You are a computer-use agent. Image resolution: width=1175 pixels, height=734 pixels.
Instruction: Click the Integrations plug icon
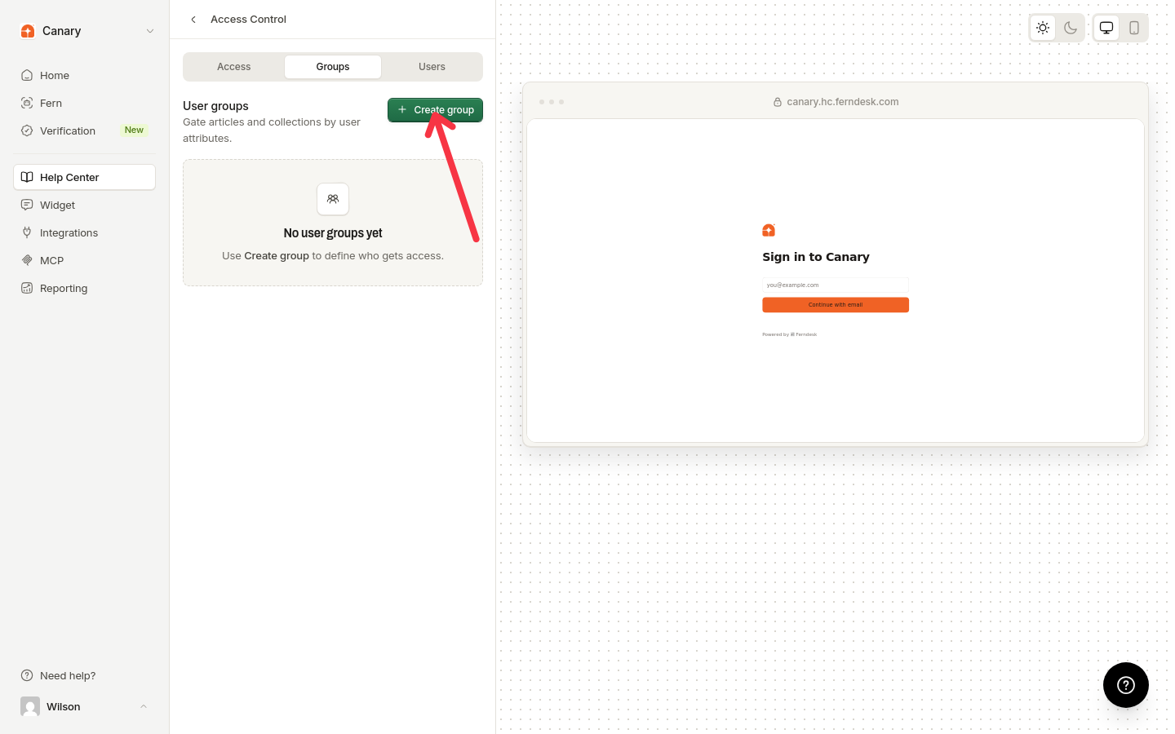coord(27,232)
